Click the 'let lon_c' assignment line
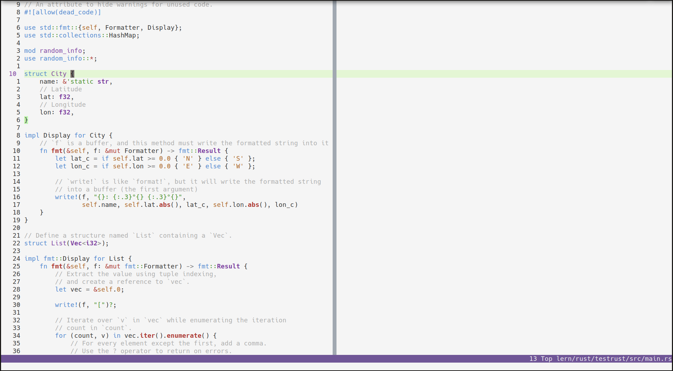Screen dimensions: 673x371 [x=155, y=166]
